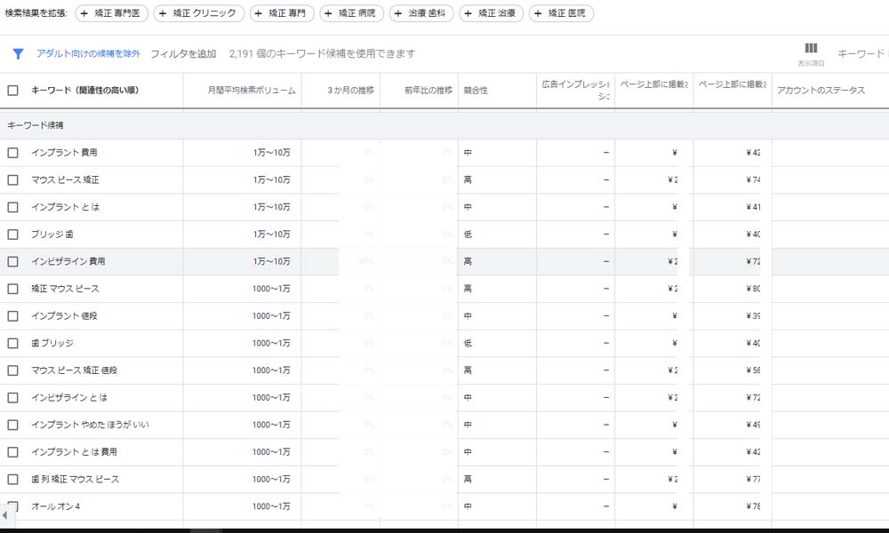The image size is (889, 533).
Task: Open the columns display settings icon
Action: tap(810, 49)
